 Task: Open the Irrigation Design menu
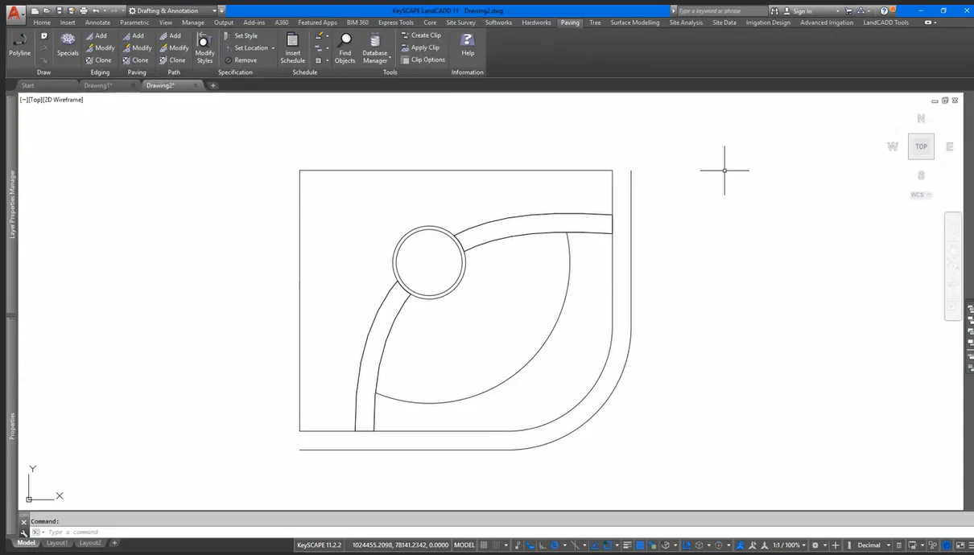pyautogui.click(x=768, y=23)
